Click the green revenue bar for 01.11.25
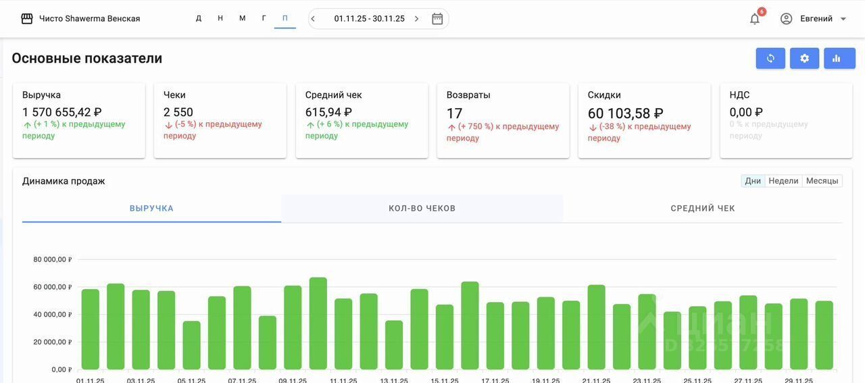 pyautogui.click(x=90, y=329)
